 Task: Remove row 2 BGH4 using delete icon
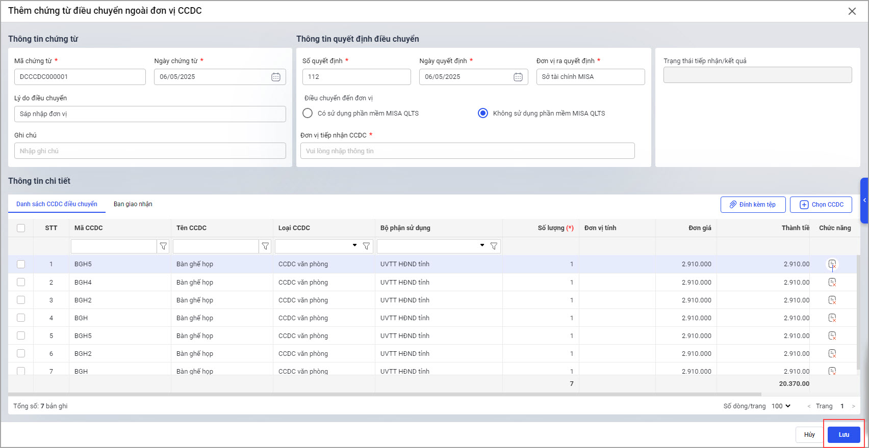coord(832,283)
